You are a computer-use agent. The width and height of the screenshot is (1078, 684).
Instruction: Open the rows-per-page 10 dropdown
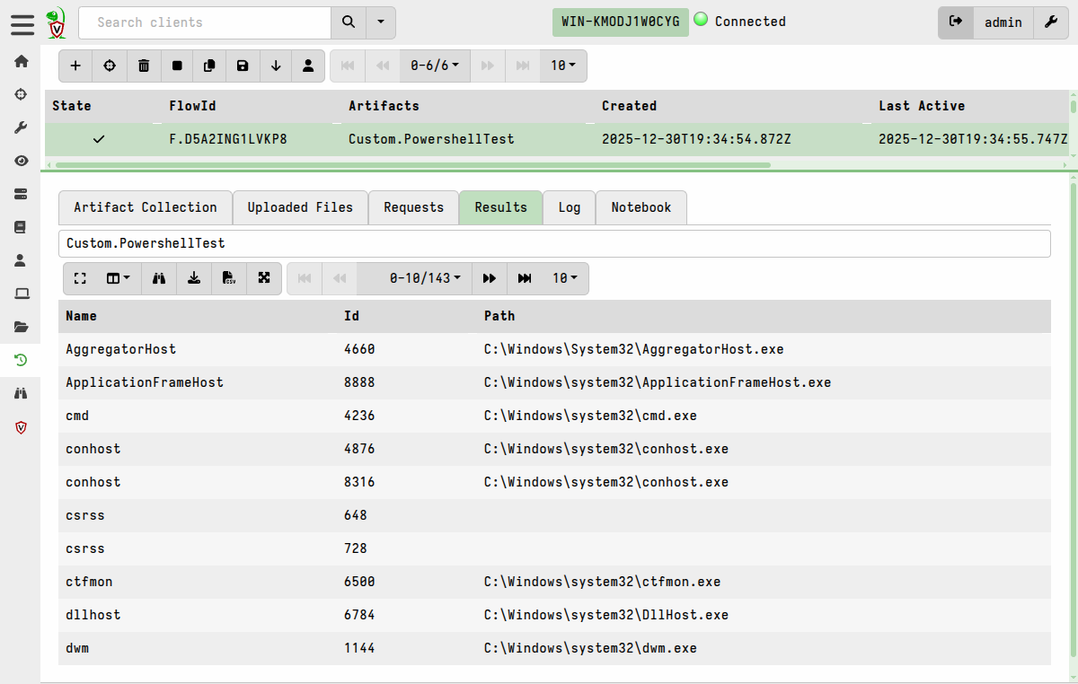click(x=565, y=278)
